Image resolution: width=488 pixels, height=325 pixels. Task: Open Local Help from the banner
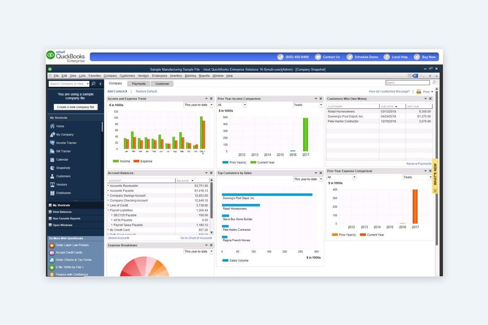click(395, 57)
